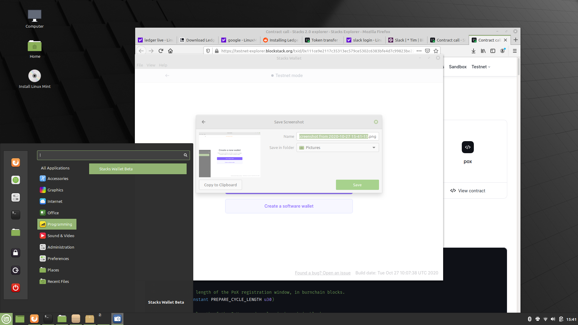The height and width of the screenshot is (325, 578).
Task: Click the red Quit power icon
Action: click(x=16, y=288)
